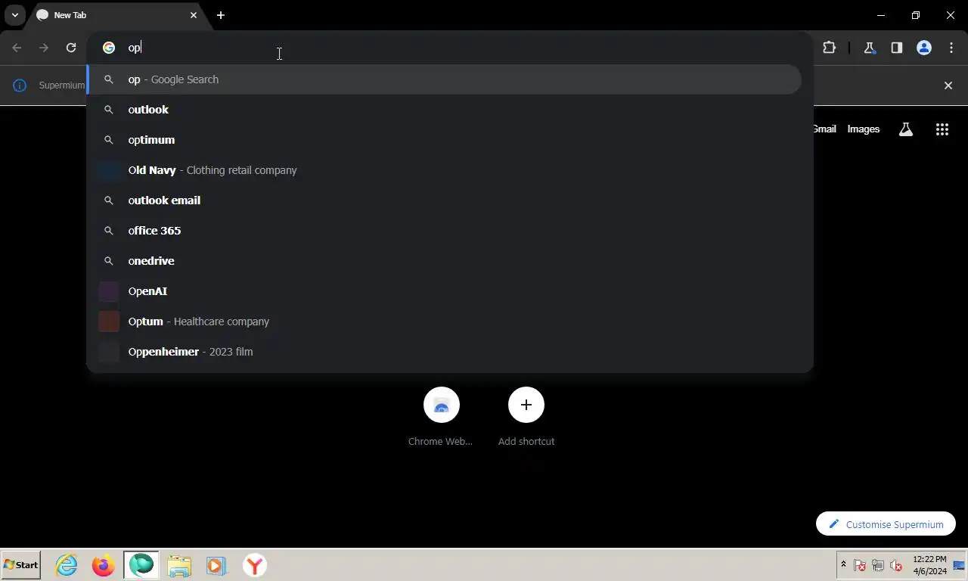
Task: Close the New Tab tab
Action: 194,15
